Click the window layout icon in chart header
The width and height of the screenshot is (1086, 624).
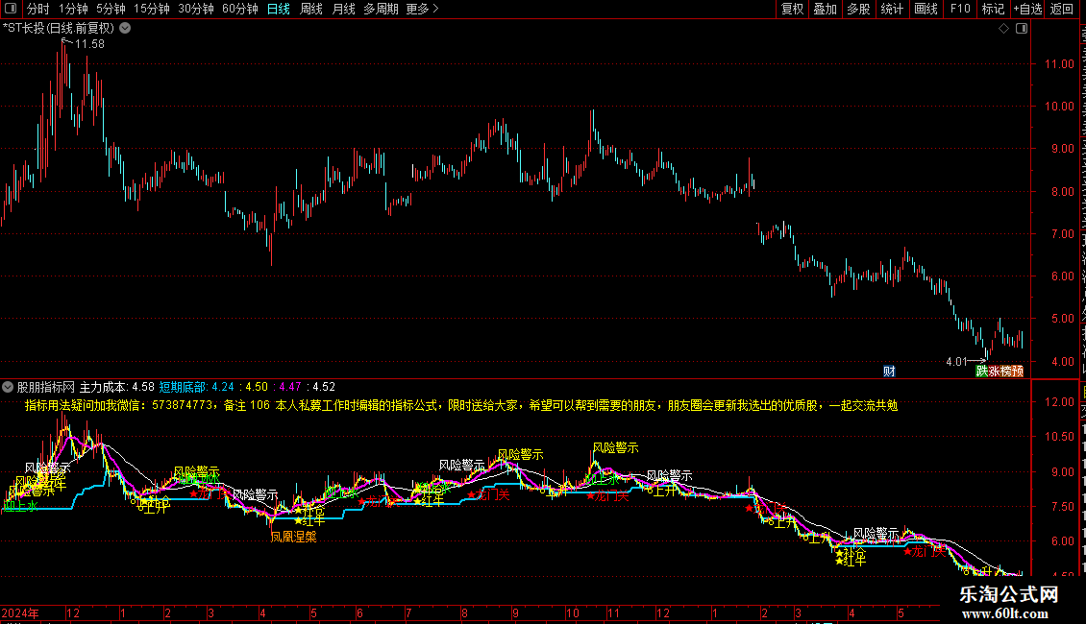tap(1022, 29)
